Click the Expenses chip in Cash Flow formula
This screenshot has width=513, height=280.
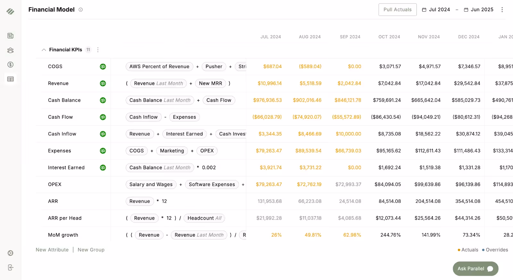[x=184, y=117]
